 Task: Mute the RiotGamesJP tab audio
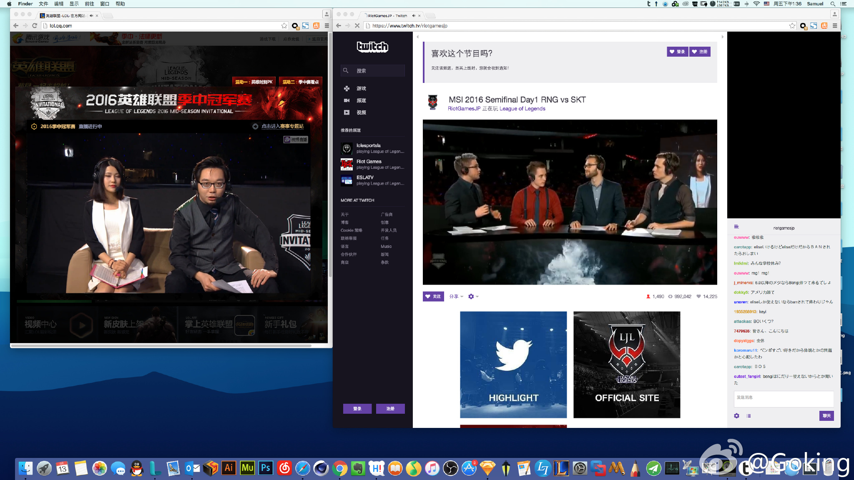pos(414,16)
